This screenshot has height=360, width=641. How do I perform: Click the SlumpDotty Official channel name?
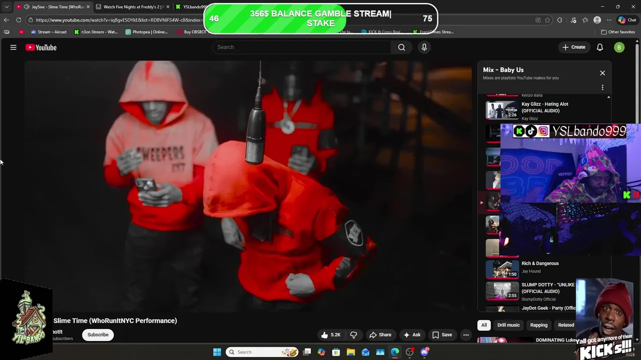pos(538,299)
